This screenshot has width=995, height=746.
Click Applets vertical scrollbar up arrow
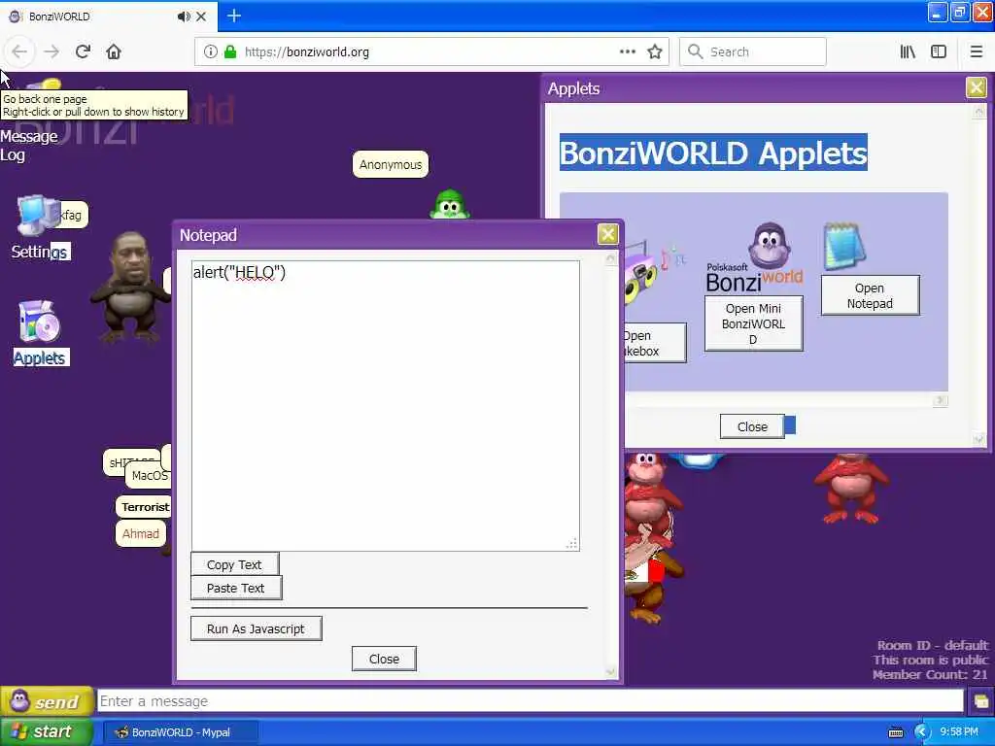click(979, 112)
